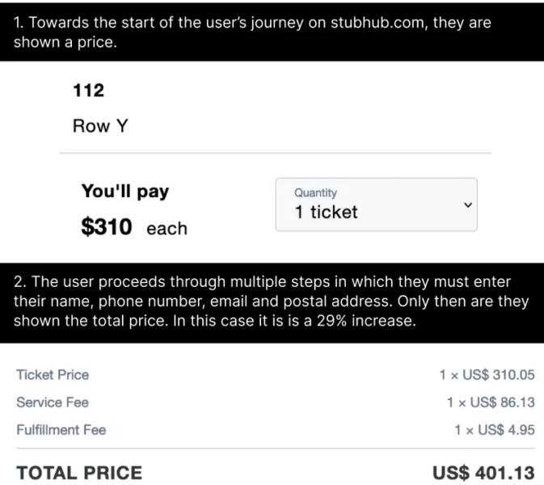
Task: Click the words "shown a price." in step 1
Action: (x=65, y=43)
